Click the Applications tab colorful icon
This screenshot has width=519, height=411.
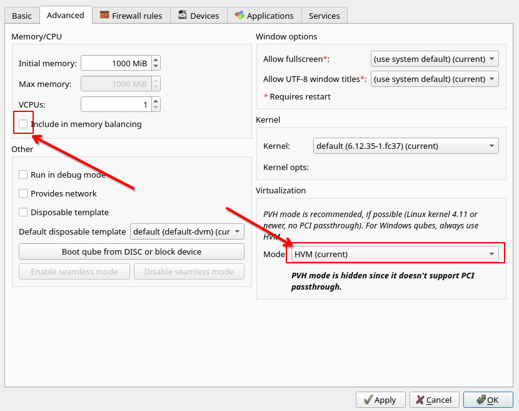click(239, 15)
